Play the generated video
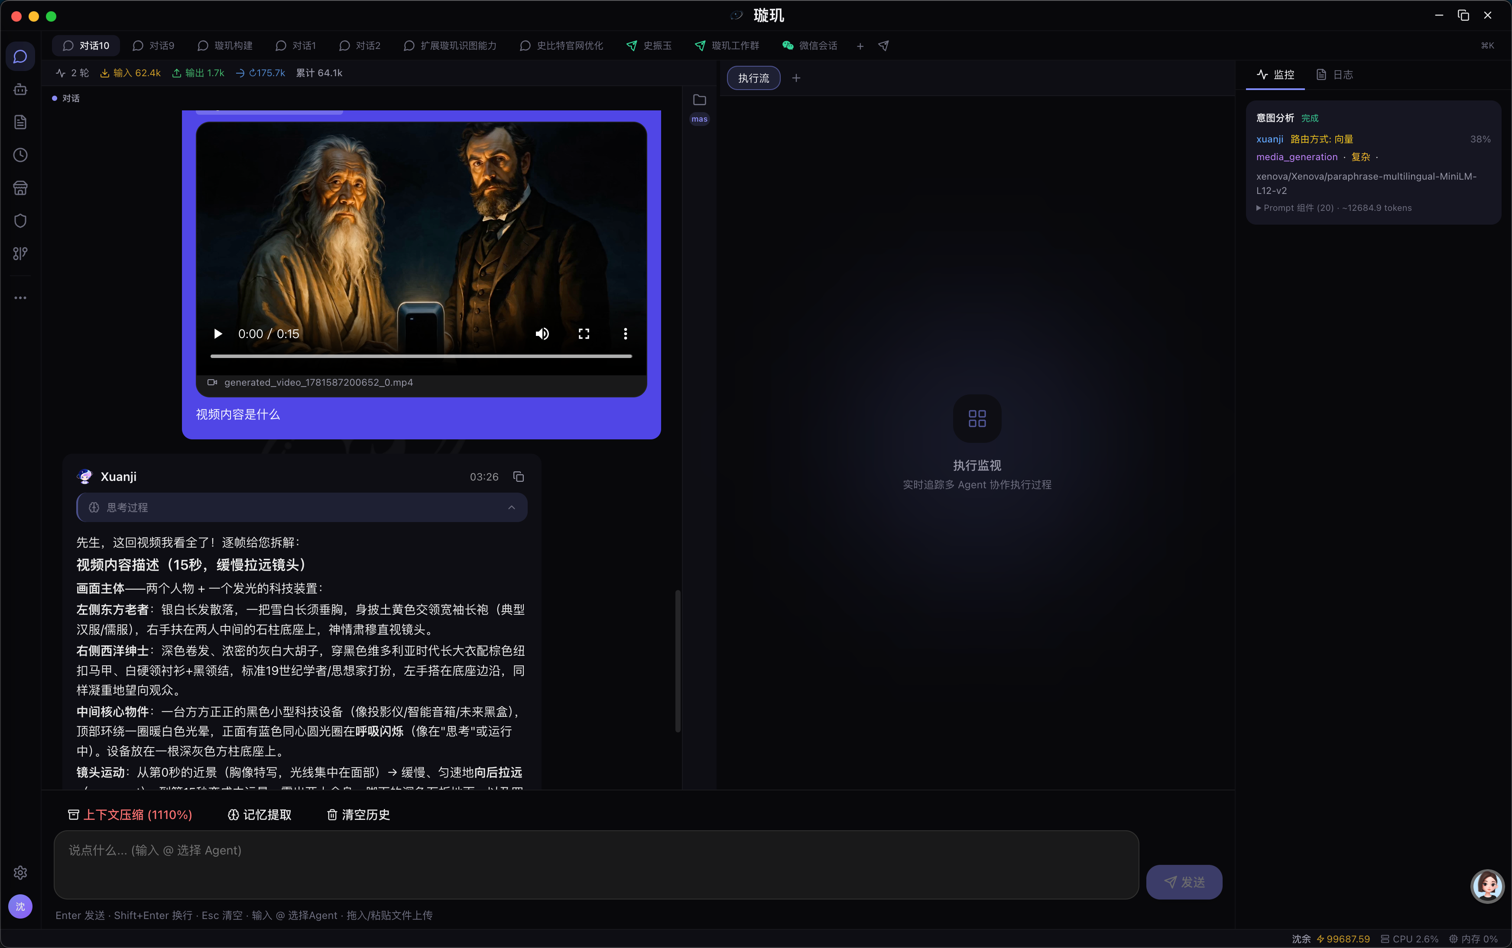Image resolution: width=1512 pixels, height=948 pixels. 218,334
